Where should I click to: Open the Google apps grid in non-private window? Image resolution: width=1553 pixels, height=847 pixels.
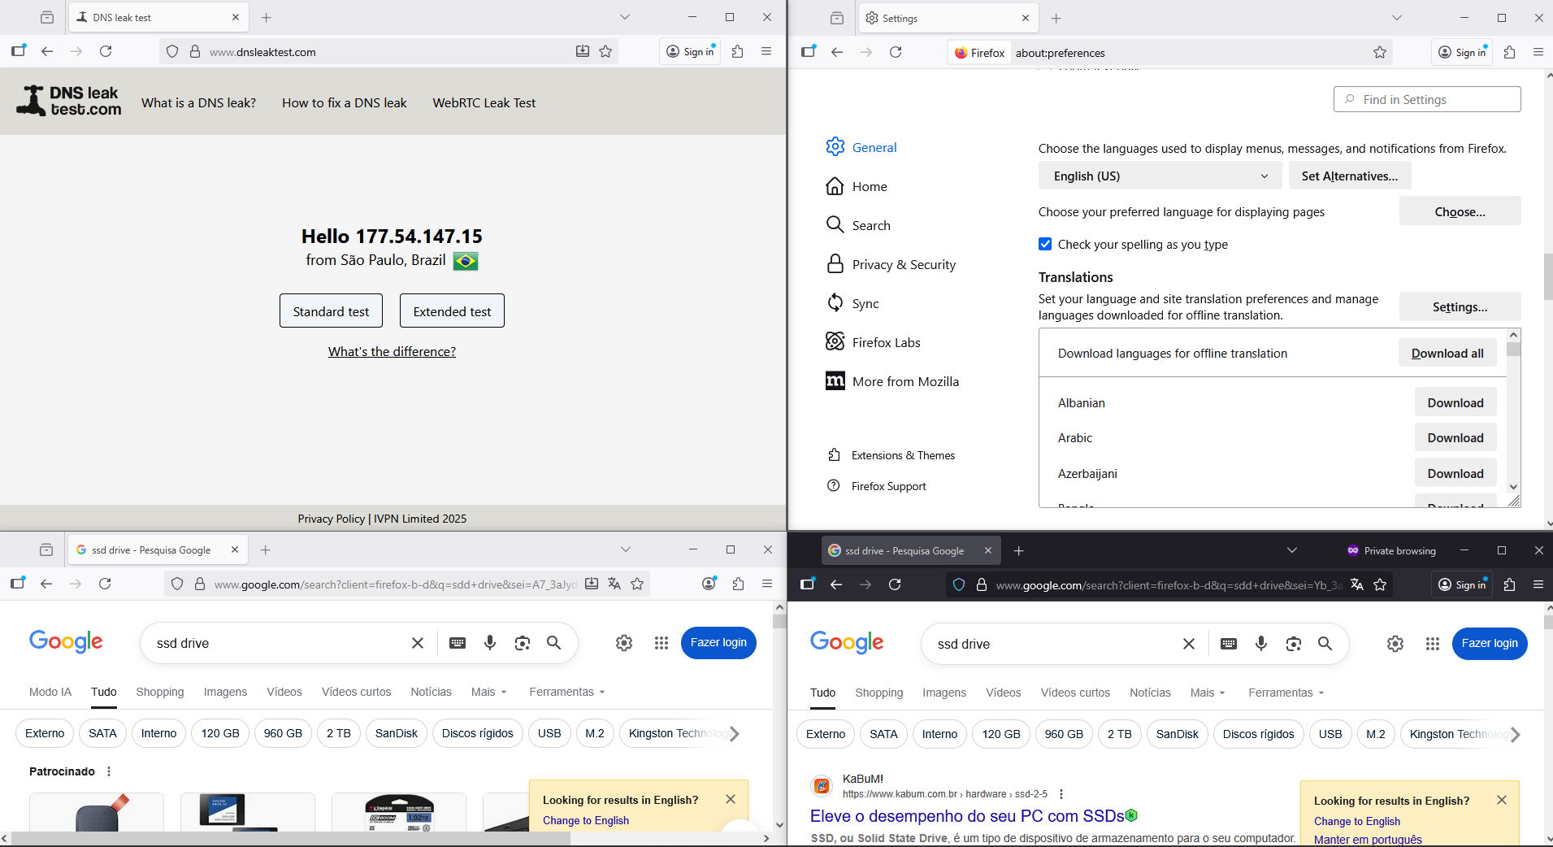(x=662, y=643)
